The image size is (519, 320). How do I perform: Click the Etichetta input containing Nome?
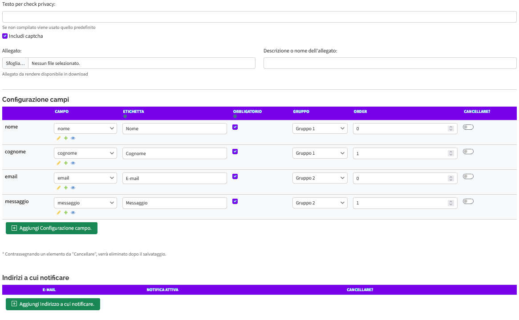tap(174, 128)
